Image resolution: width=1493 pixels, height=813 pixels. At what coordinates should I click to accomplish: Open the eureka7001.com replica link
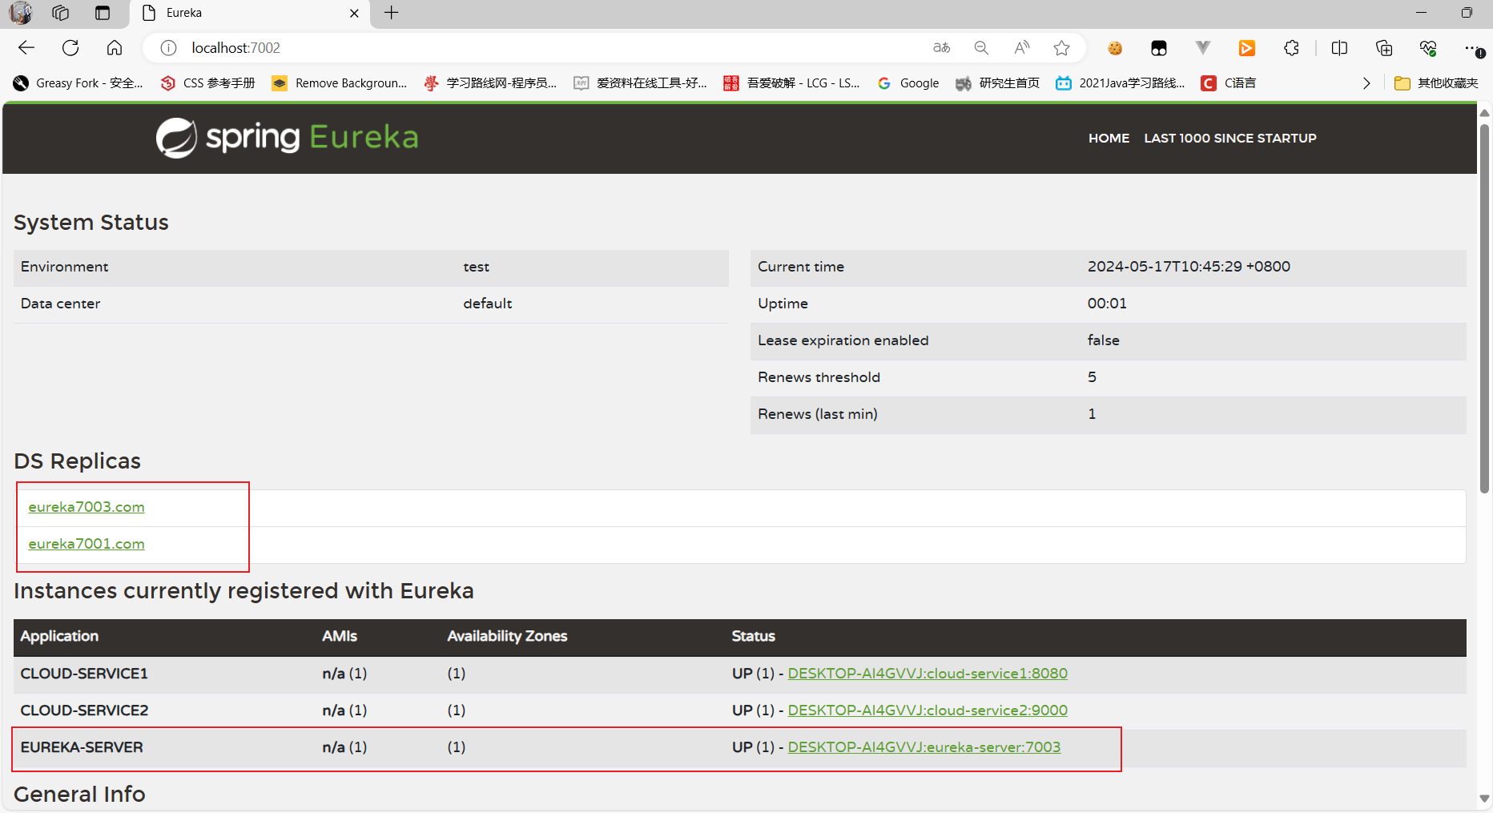(x=87, y=544)
